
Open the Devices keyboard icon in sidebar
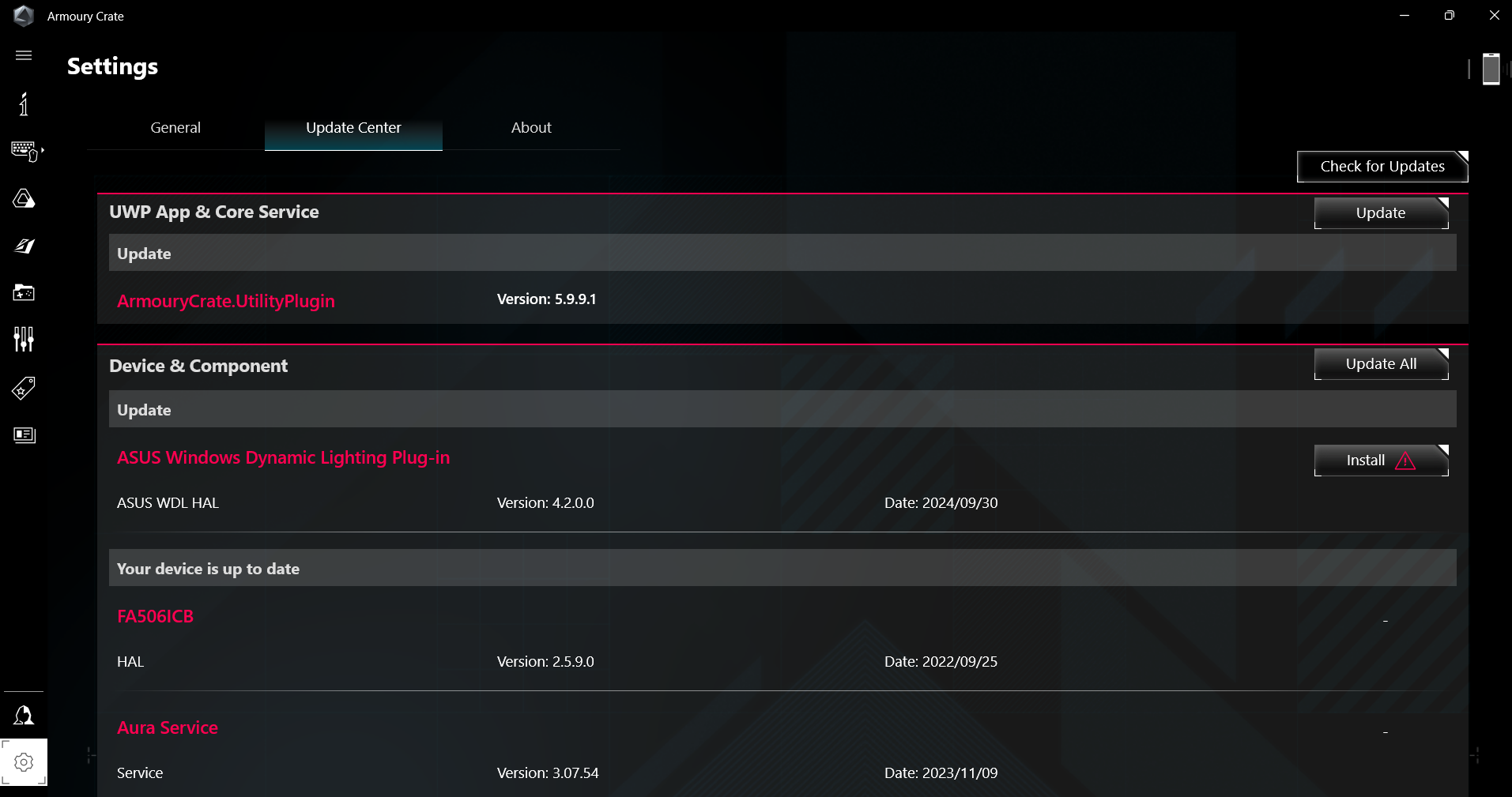[x=26, y=150]
